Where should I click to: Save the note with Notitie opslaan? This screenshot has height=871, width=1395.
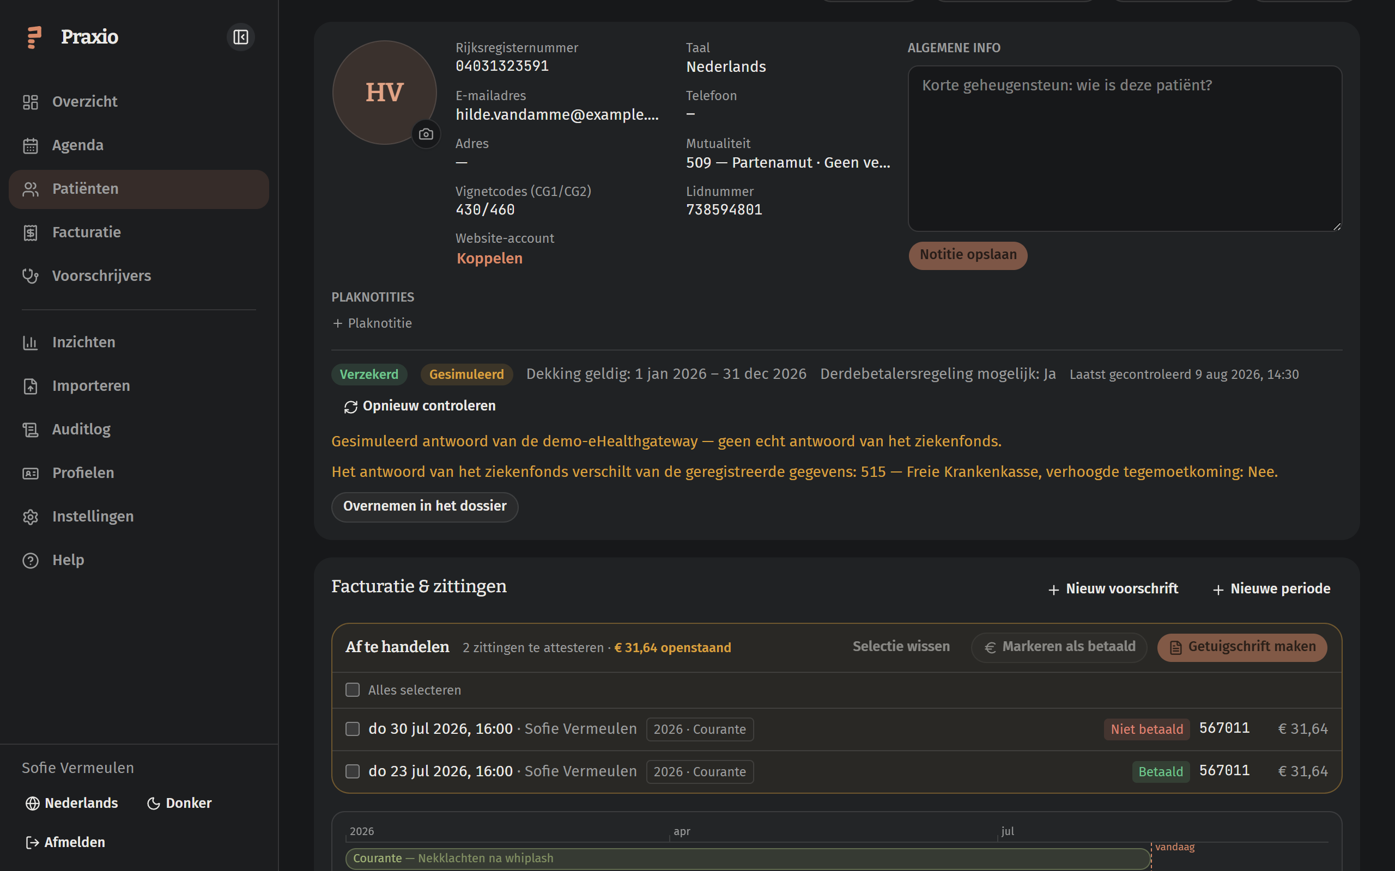pyautogui.click(x=968, y=255)
